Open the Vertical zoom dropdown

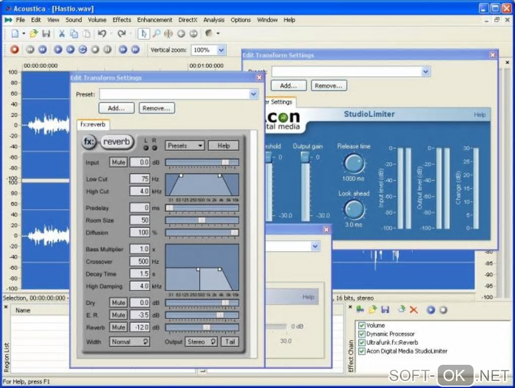(x=221, y=50)
